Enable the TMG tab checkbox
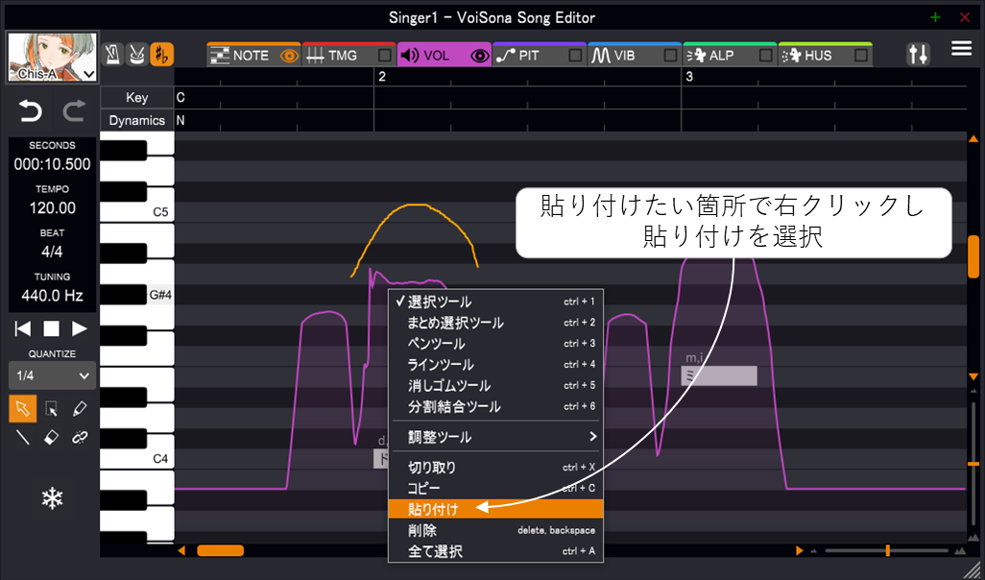 tap(384, 56)
